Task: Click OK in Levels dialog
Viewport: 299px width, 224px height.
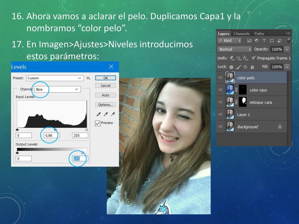Action: coord(105,78)
